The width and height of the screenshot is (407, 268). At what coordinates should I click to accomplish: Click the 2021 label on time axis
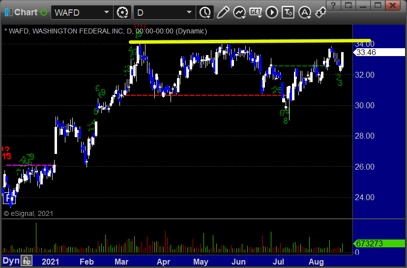(x=50, y=262)
